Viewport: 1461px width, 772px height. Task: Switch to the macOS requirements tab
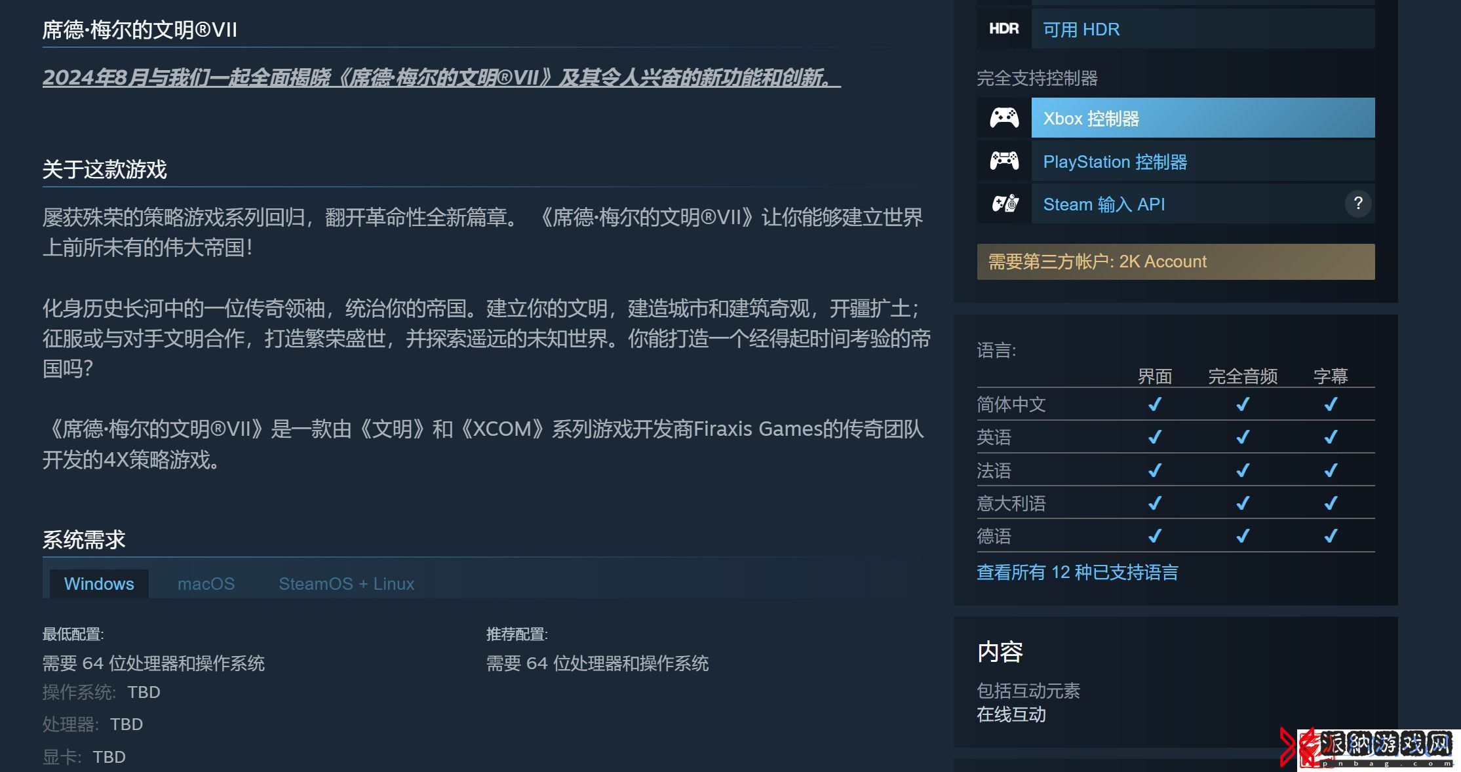[x=206, y=583]
